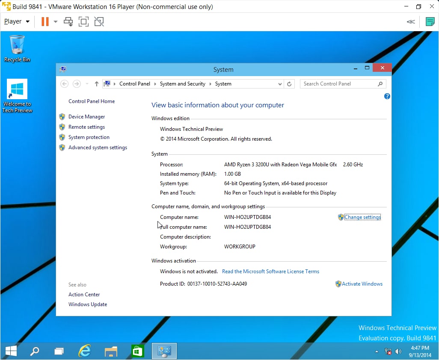This screenshot has width=439, height=360.
Task: Open Advanced system settings
Action: pos(98,148)
